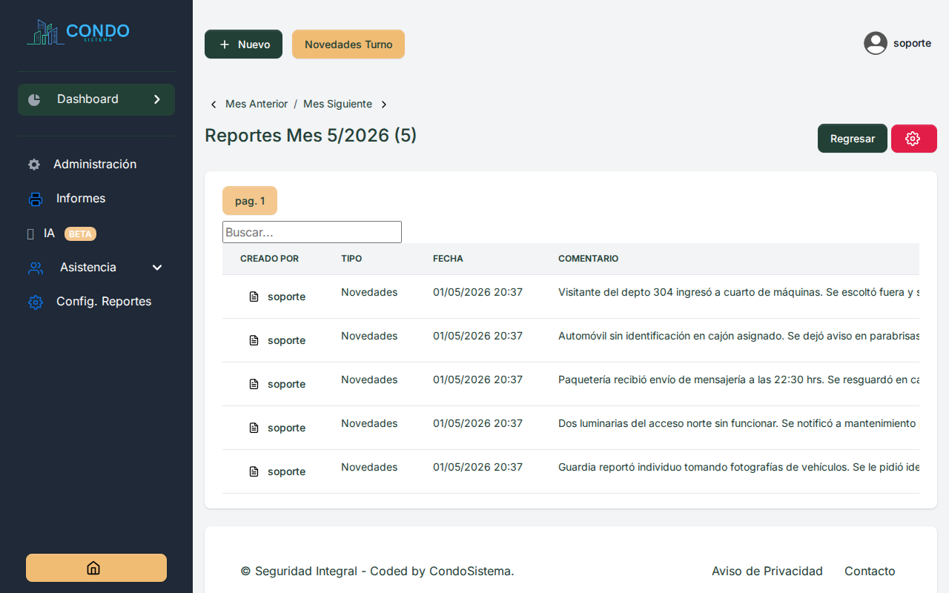Open the Asistencia menu item
This screenshot has height=593, width=949.
point(88,268)
